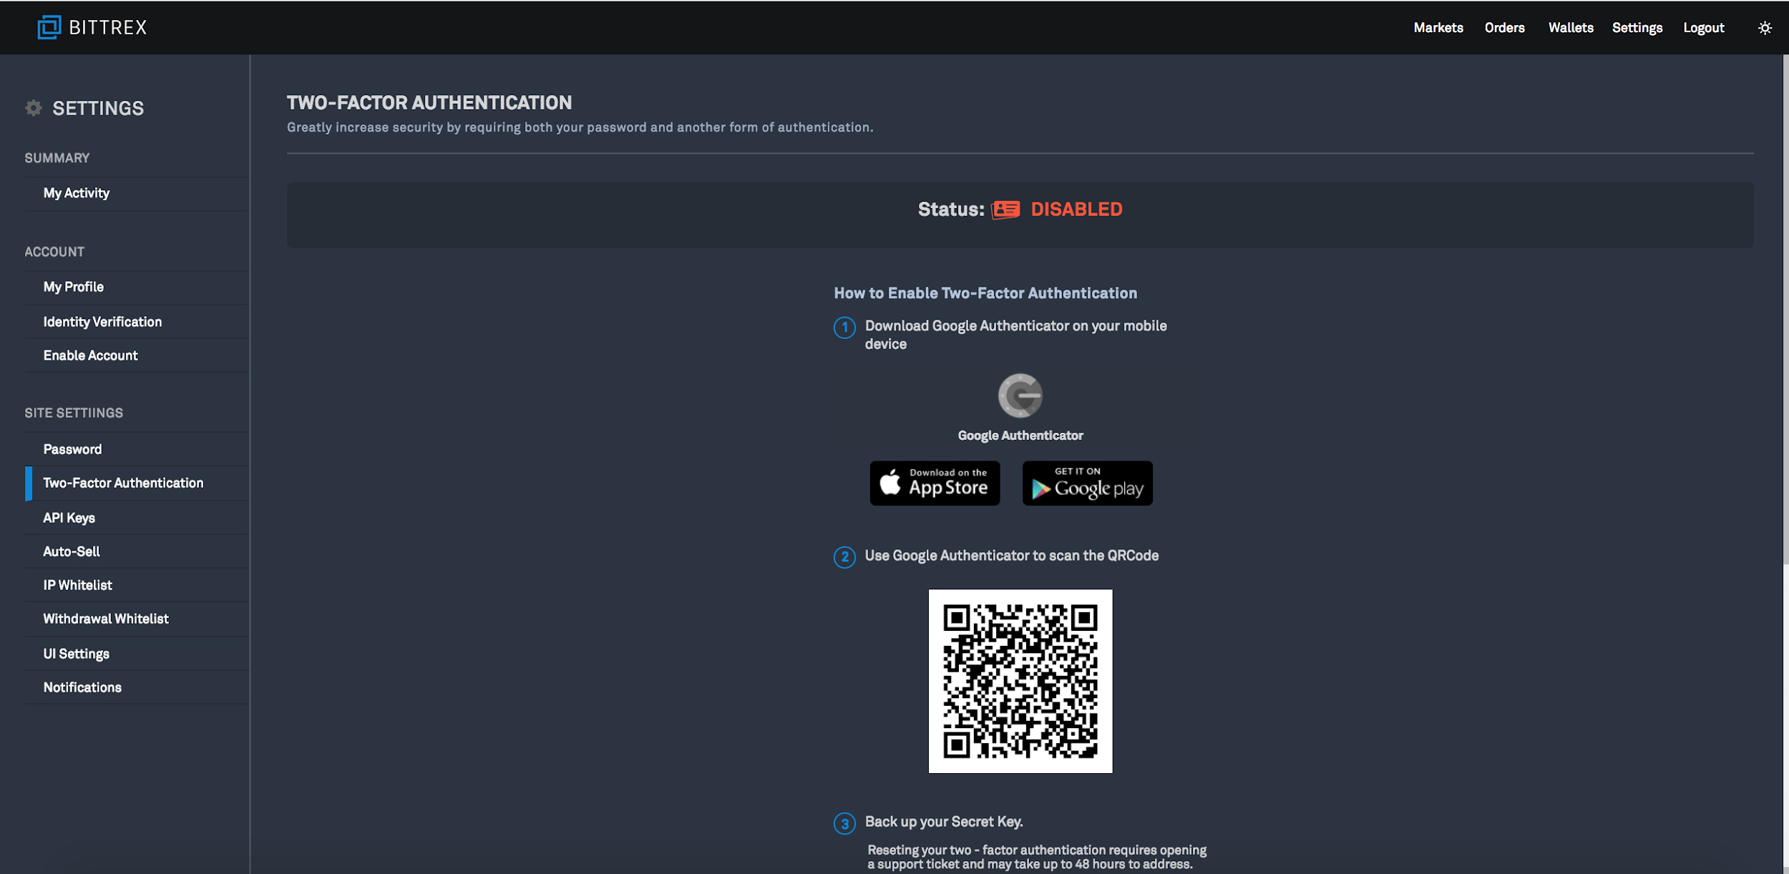Click the App Store download icon
The width and height of the screenshot is (1789, 874).
click(935, 483)
